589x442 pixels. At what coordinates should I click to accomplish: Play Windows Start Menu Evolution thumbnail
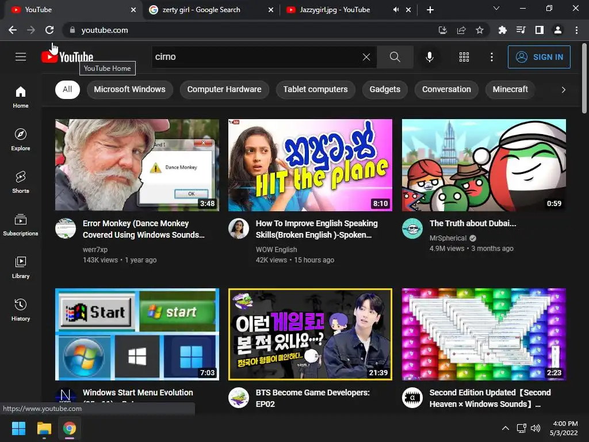(137, 334)
